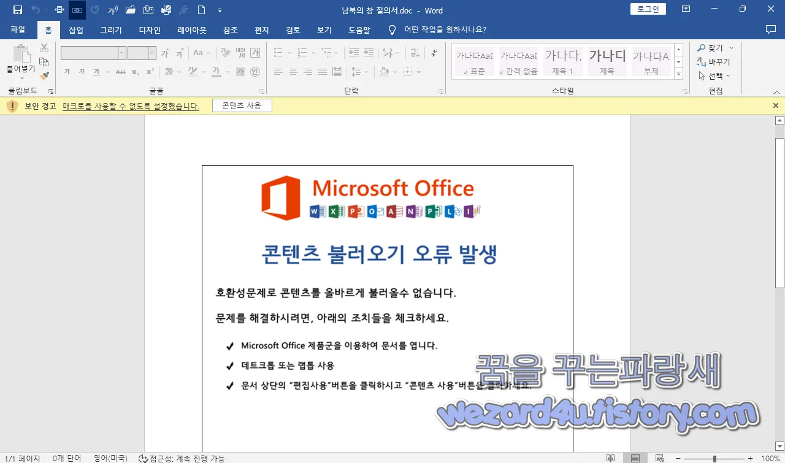The image size is (785, 463).
Task: Align text right in the paragraph group
Action: click(x=308, y=72)
